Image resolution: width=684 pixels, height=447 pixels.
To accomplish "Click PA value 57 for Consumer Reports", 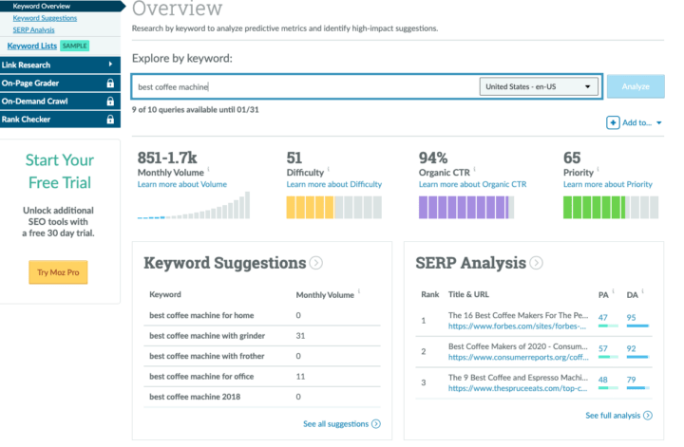I will click(603, 348).
